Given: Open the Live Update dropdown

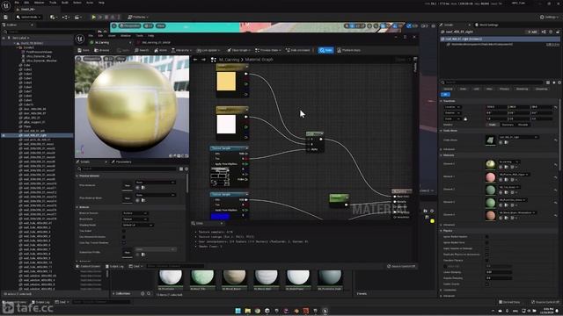Looking at the screenshot, I should (209, 50).
